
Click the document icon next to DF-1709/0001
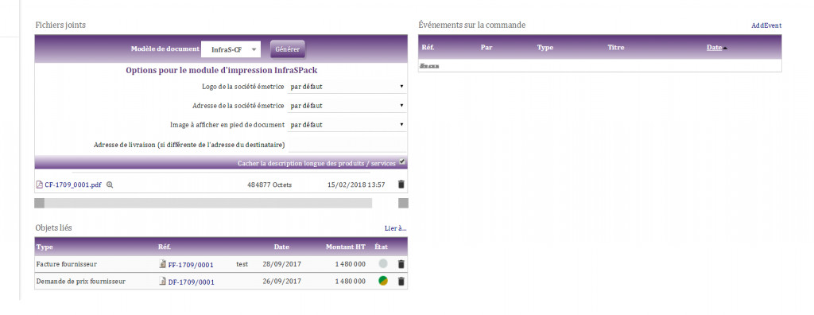162,282
